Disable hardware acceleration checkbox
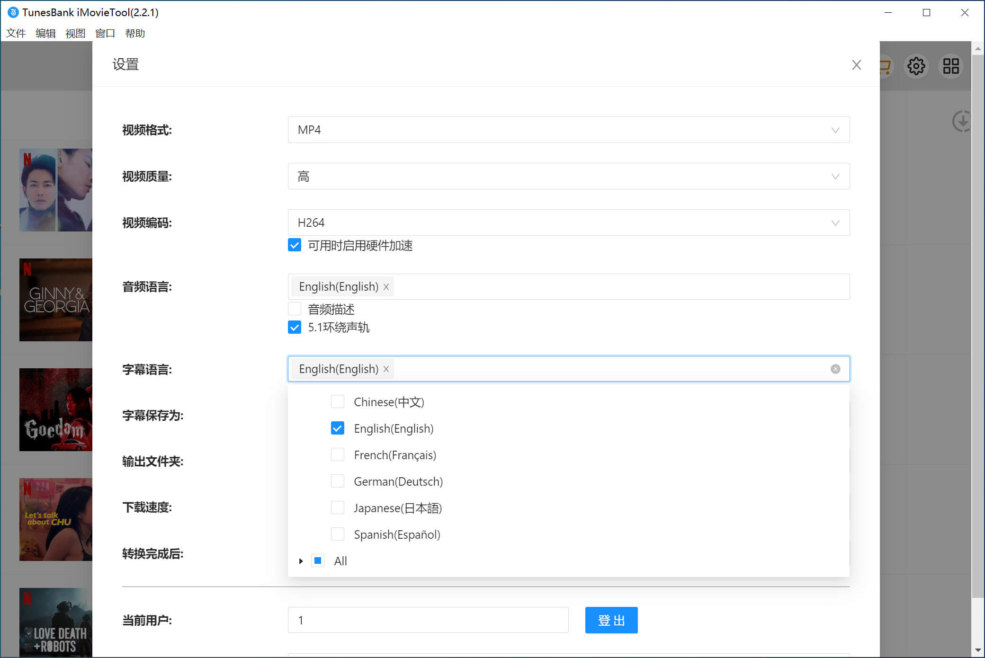 coord(295,245)
